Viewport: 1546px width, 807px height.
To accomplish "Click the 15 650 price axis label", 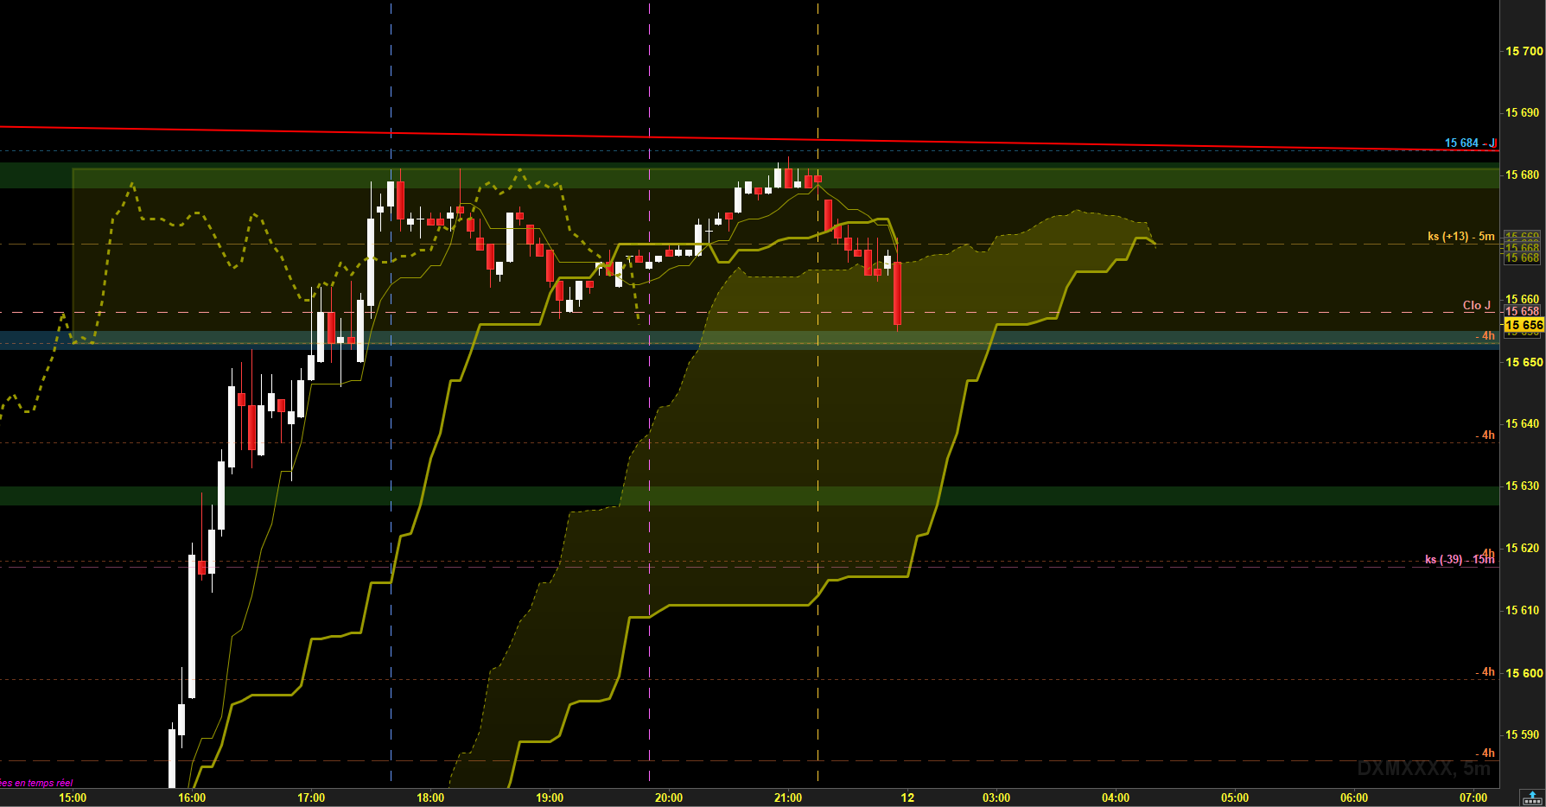I will click(x=1524, y=362).
